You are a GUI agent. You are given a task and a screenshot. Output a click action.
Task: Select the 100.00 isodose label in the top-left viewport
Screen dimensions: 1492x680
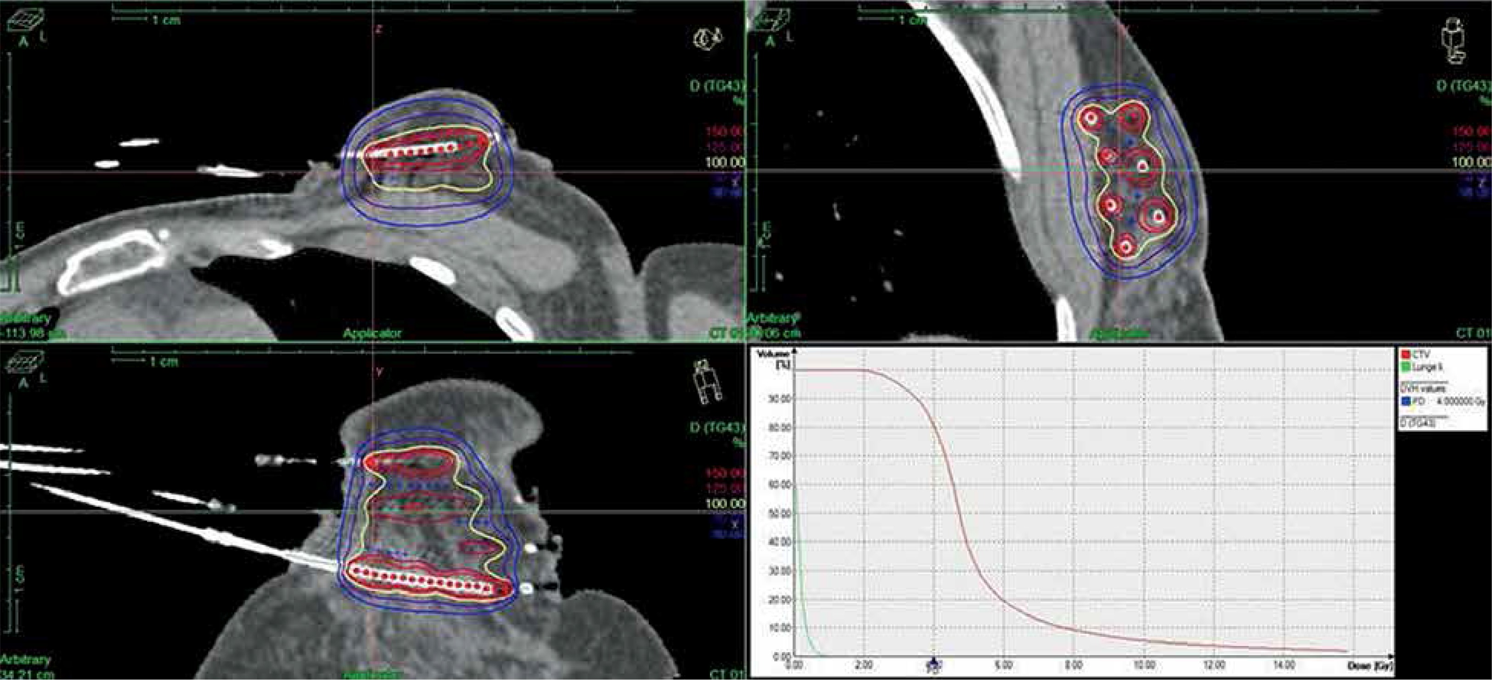725,162
